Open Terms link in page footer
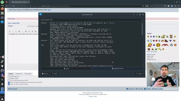The image size is (181, 101). (x=95, y=97)
